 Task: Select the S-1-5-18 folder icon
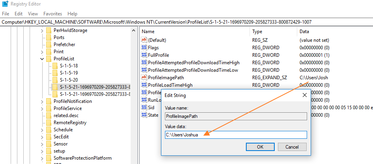click(x=55, y=65)
